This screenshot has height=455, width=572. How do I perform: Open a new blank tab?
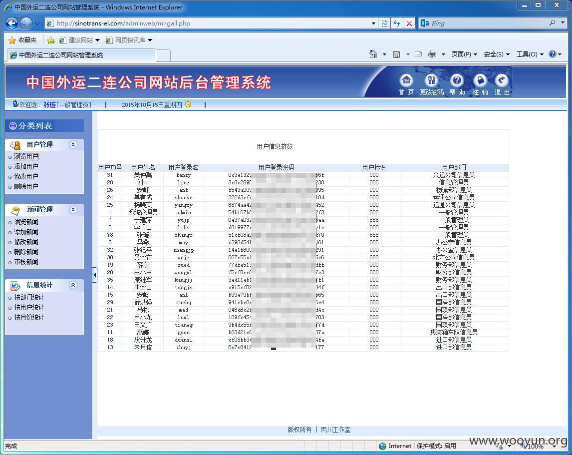pyautogui.click(x=163, y=55)
